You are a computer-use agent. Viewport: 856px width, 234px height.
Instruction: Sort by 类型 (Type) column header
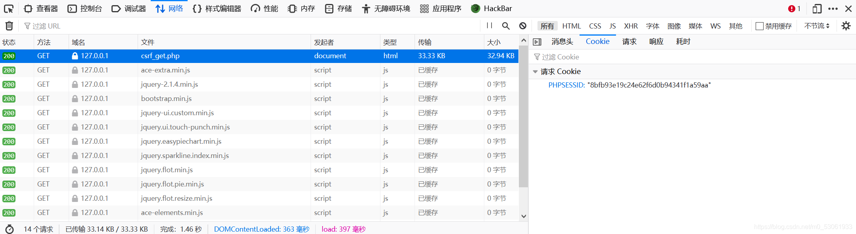397,42
